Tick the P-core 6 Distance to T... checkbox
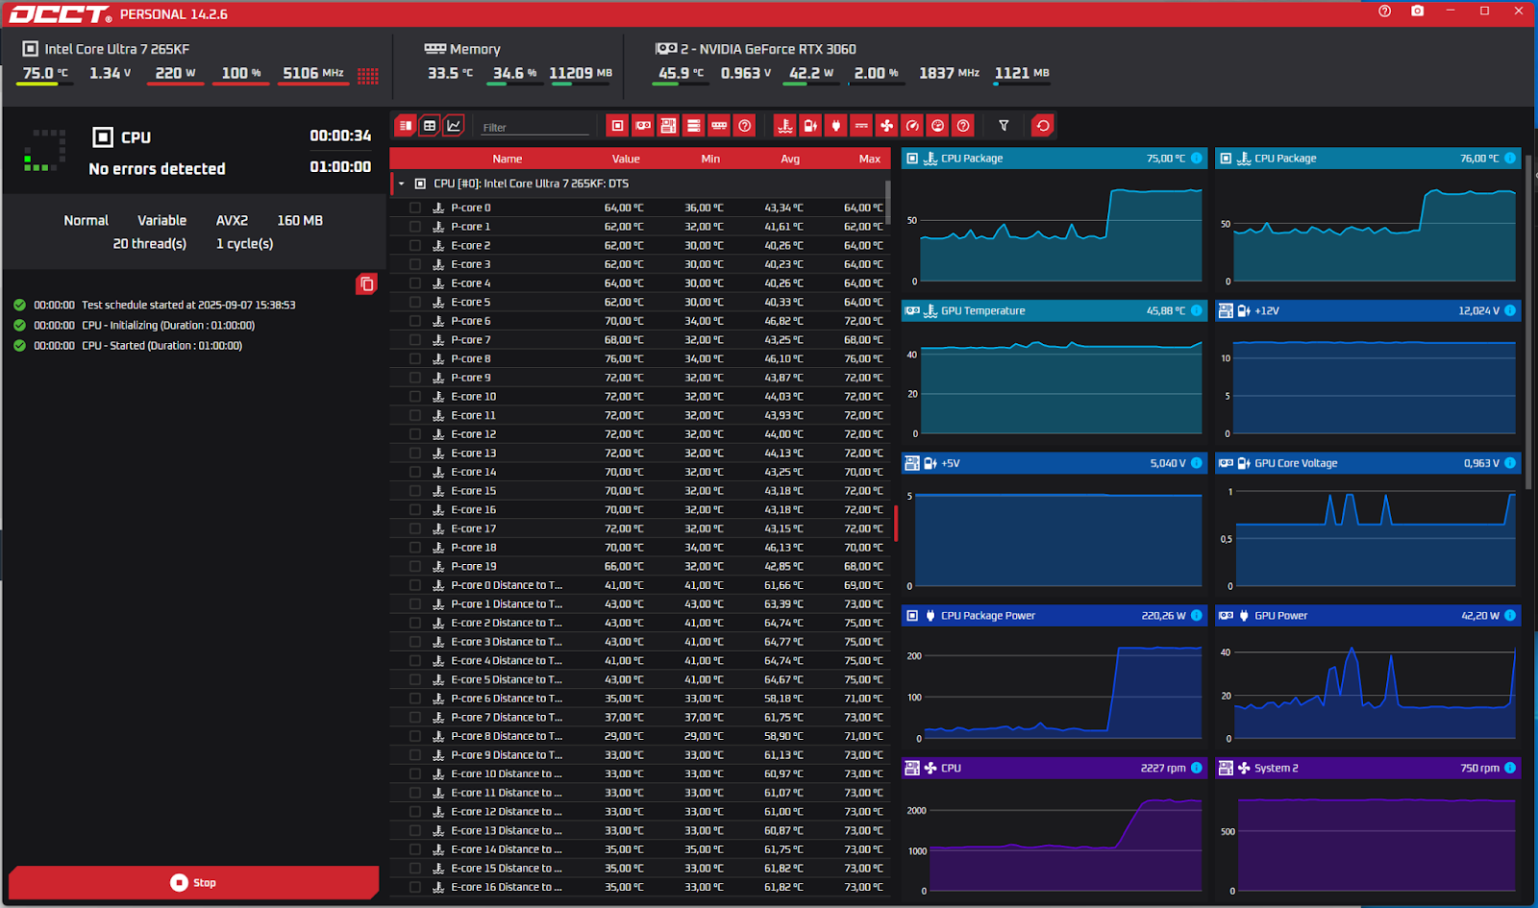Screen dimensions: 1538x908 click(x=415, y=699)
